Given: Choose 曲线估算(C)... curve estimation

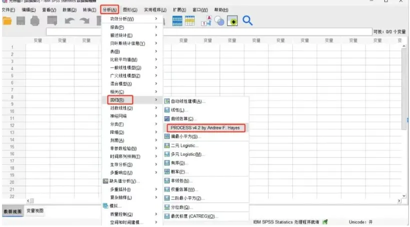Looking at the screenshot, I should tap(180, 119).
